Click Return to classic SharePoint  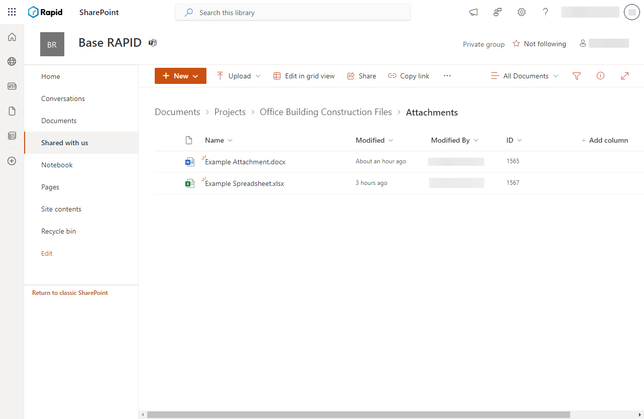click(x=69, y=292)
